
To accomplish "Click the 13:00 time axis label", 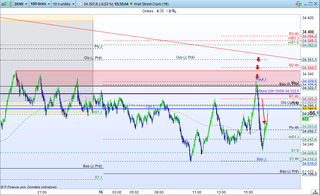I will tap(221, 192).
